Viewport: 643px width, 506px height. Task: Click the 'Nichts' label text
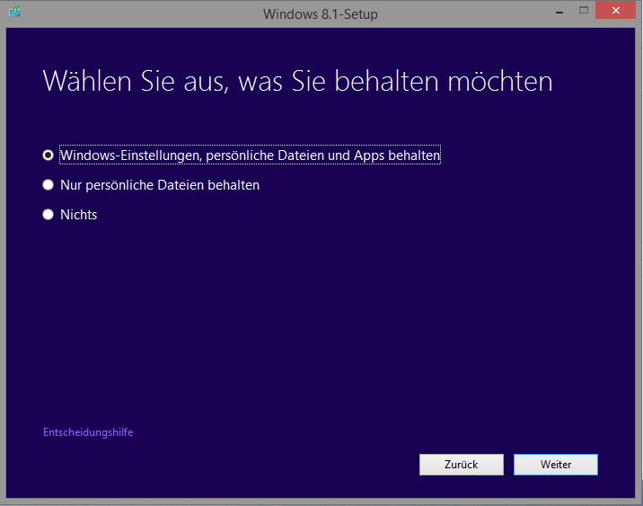[78, 215]
